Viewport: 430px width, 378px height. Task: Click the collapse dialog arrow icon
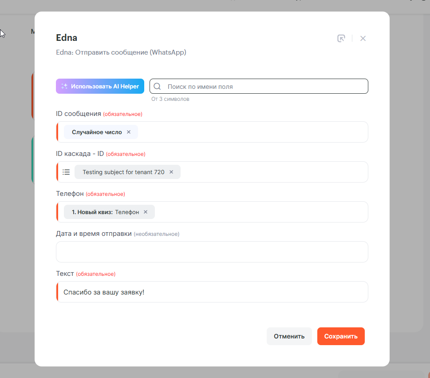click(341, 39)
